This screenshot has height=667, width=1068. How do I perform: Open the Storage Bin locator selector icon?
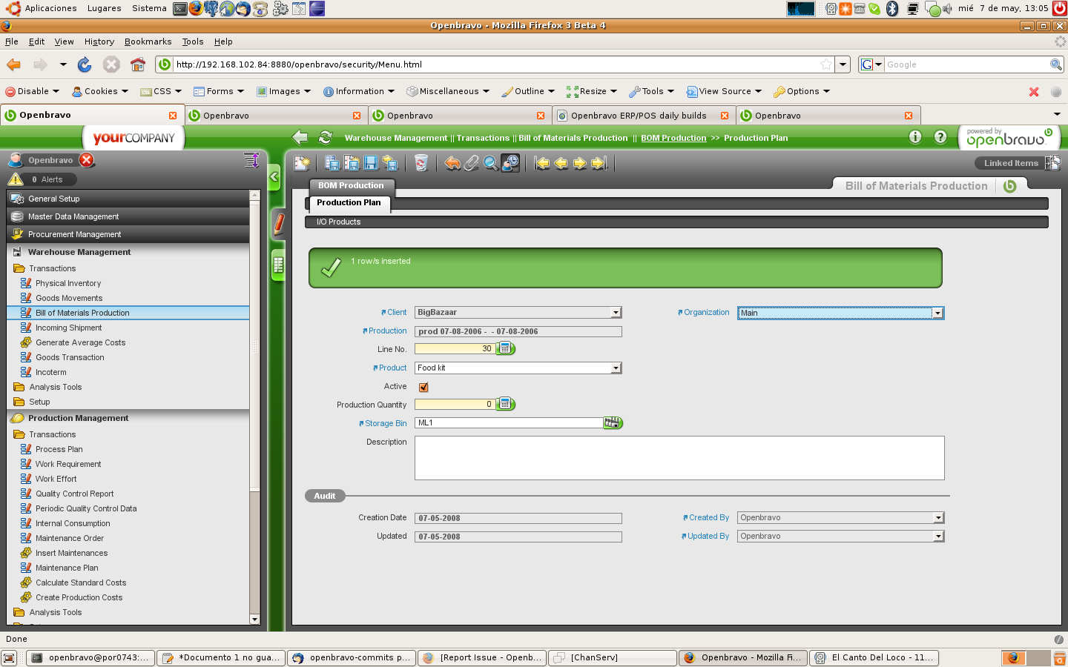click(613, 422)
